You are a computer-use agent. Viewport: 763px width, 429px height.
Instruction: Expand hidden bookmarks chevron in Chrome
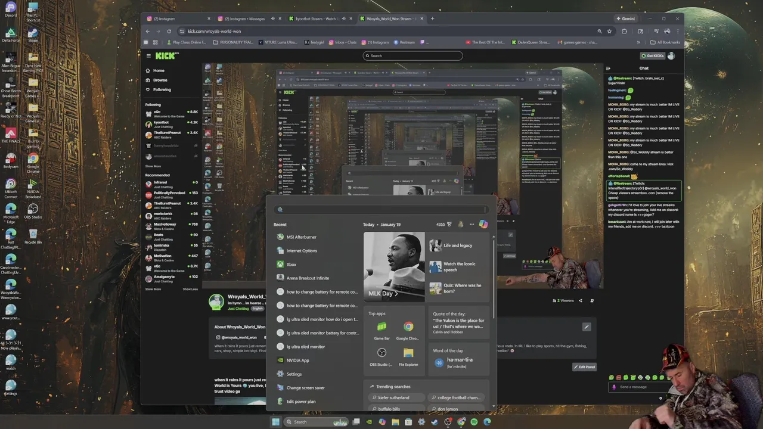pos(638,42)
